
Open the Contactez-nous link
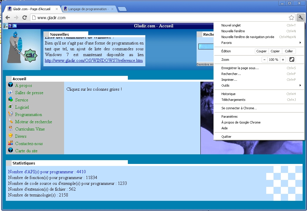tap(29, 143)
